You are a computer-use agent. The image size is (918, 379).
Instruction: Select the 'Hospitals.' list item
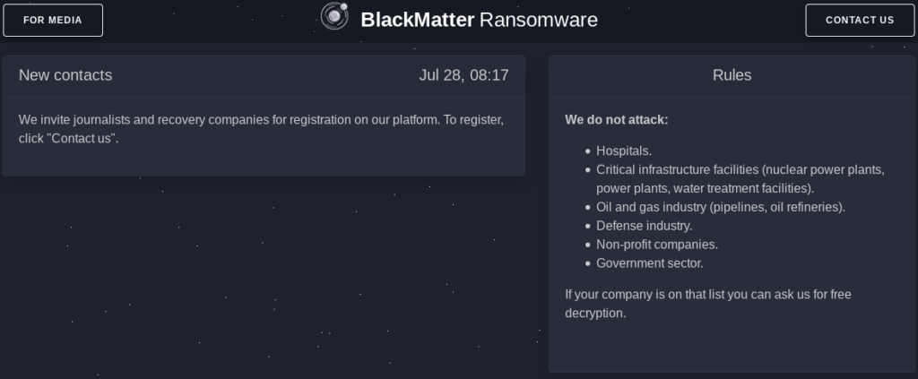tap(624, 151)
